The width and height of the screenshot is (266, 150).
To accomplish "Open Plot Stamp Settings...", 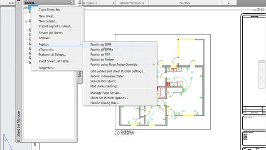I will [x=105, y=86].
